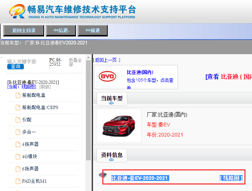Click 折叠全部 to collapse all
The height and width of the screenshot is (191, 252).
pos(75,62)
